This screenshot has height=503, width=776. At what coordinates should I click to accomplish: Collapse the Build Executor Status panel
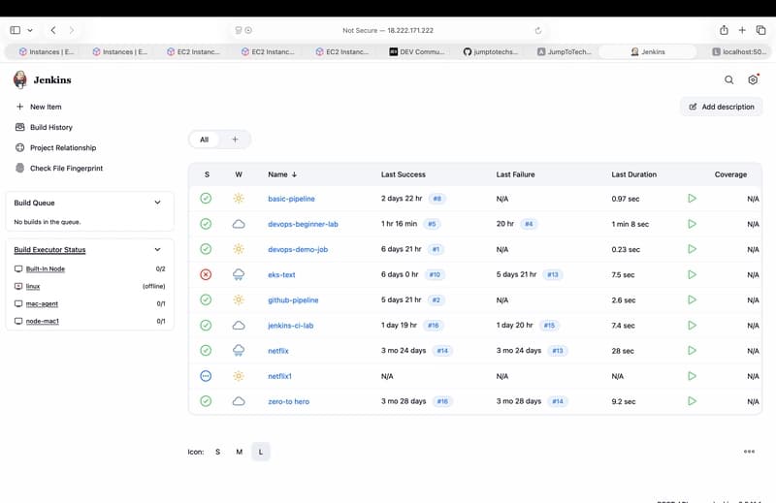(158, 250)
